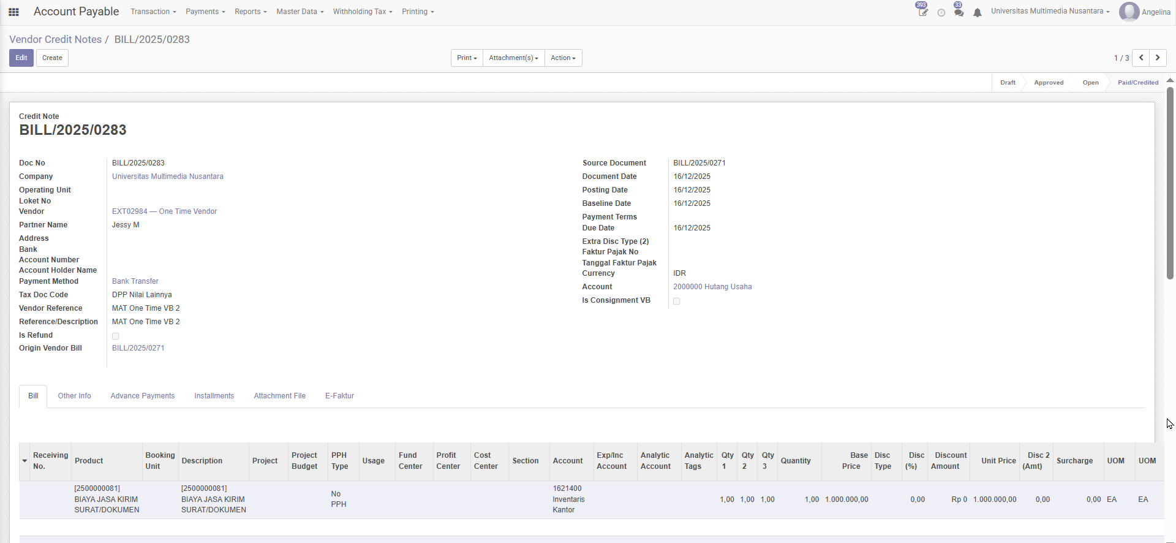Click the Edit button
This screenshot has width=1176, height=543.
pos(21,58)
